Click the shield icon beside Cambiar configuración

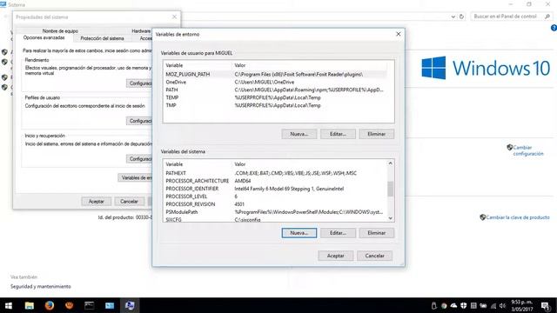[509, 147]
